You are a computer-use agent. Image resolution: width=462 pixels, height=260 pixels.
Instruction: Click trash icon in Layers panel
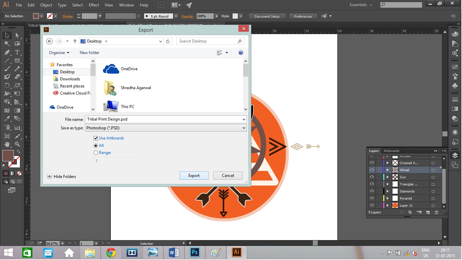[436, 212]
